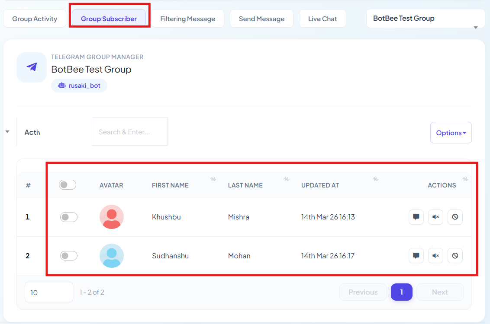Click timestamp 14th Mar 26 16:17
490x324 pixels.
(328, 256)
